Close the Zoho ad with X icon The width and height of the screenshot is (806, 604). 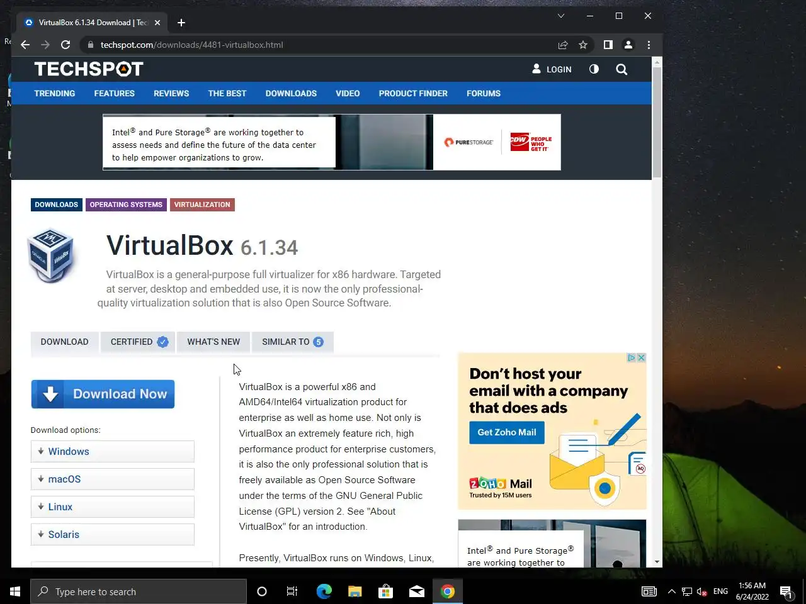click(x=641, y=357)
